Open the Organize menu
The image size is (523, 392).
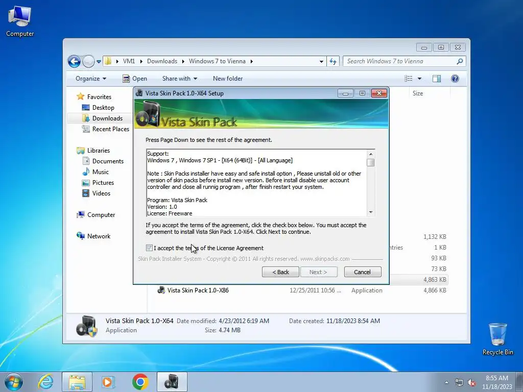click(91, 79)
